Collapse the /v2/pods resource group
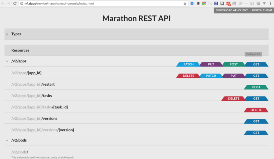This screenshot has height=159, width=274. 7,140
